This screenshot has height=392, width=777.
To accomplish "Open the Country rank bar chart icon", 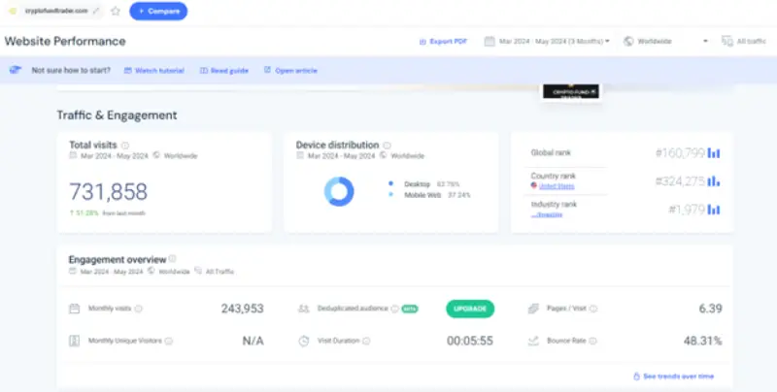I will [x=713, y=180].
